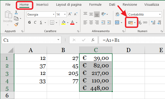This screenshot has height=99, width=165.
Task: Click the Wrap Text icon
Action: pyautogui.click(x=117, y=14)
